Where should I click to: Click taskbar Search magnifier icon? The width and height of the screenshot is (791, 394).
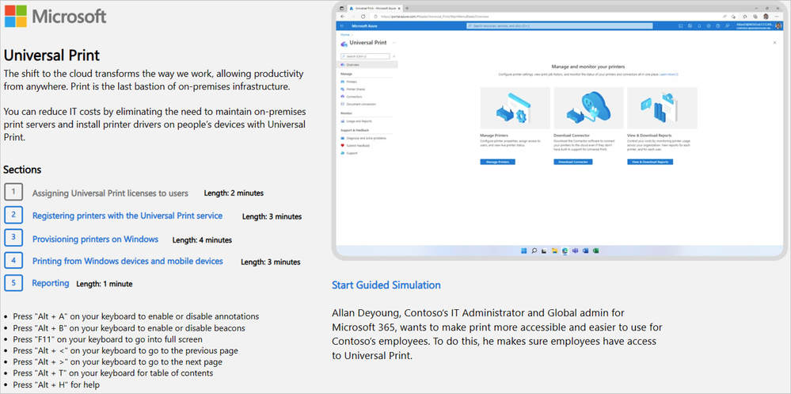coord(534,251)
